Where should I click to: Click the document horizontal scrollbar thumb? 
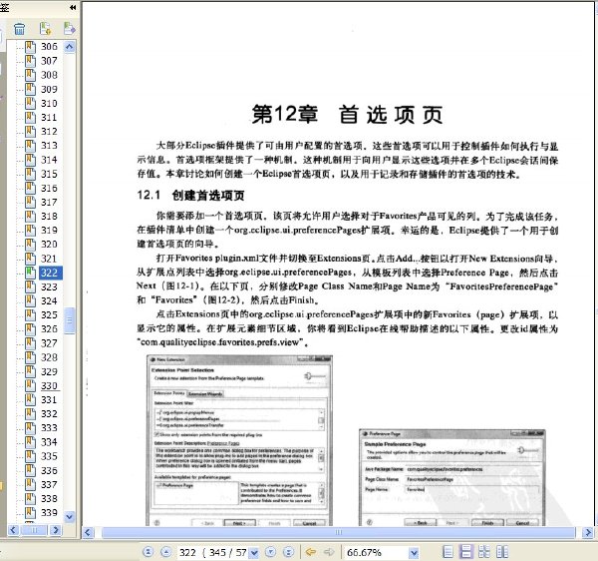click(338, 532)
